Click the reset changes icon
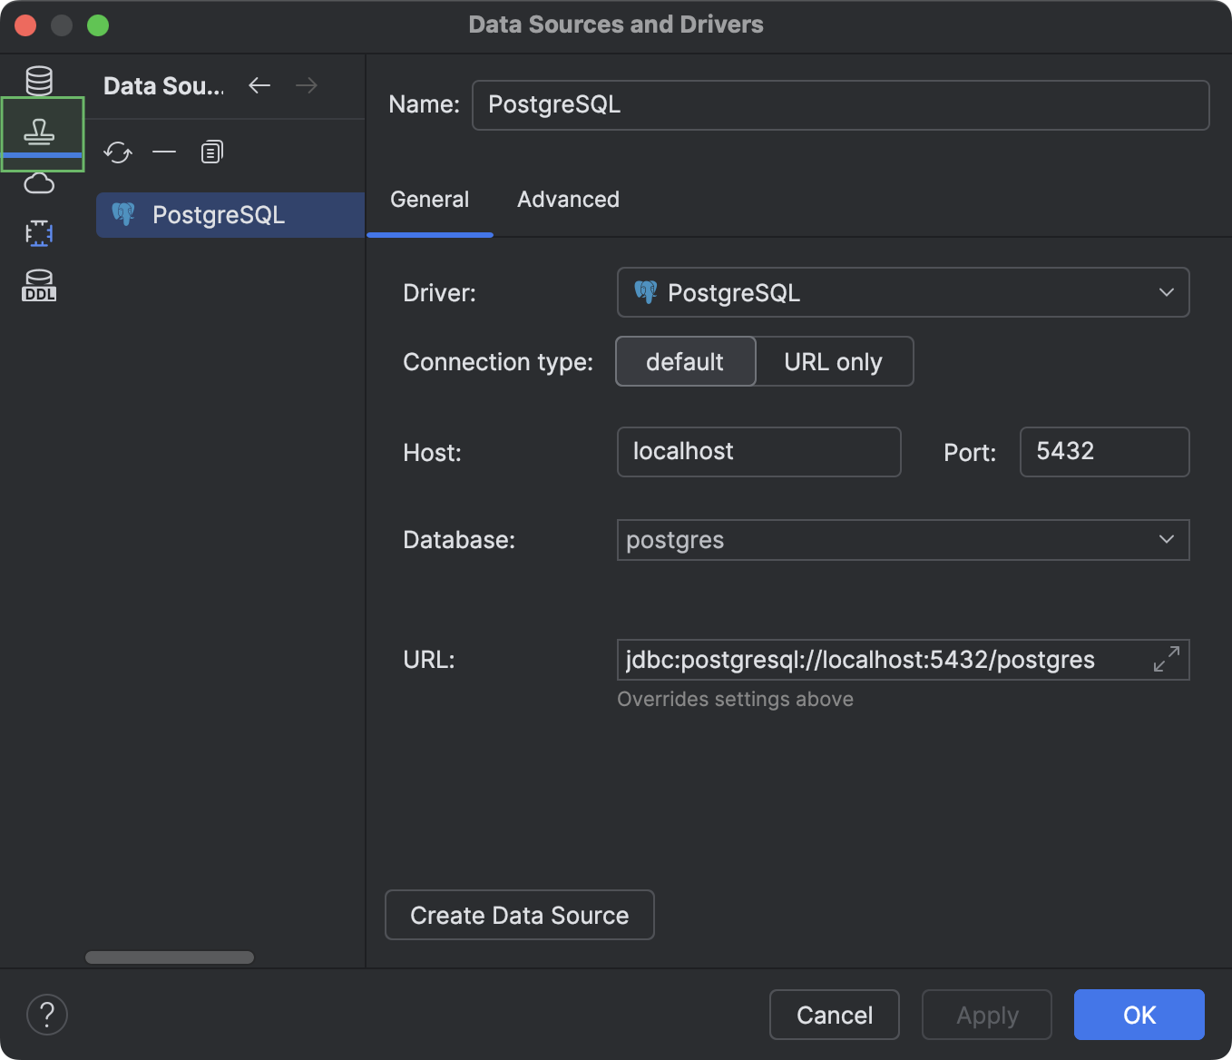Viewport: 1232px width, 1060px height. pos(118,152)
